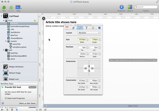The image size is (159, 111).
Task: Click the Height stepper
Action: pyautogui.click(x=100, y=39)
